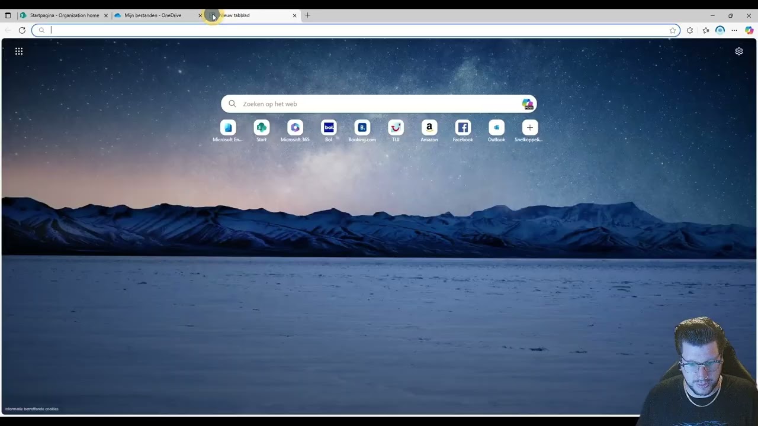Open the Edge settings and more menu
The width and height of the screenshot is (758, 426).
coord(734,30)
